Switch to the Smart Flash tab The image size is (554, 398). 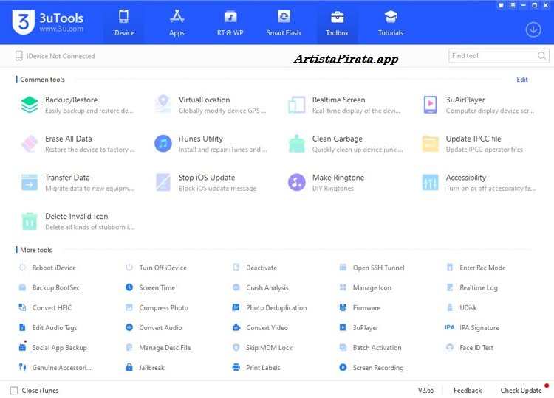284,23
